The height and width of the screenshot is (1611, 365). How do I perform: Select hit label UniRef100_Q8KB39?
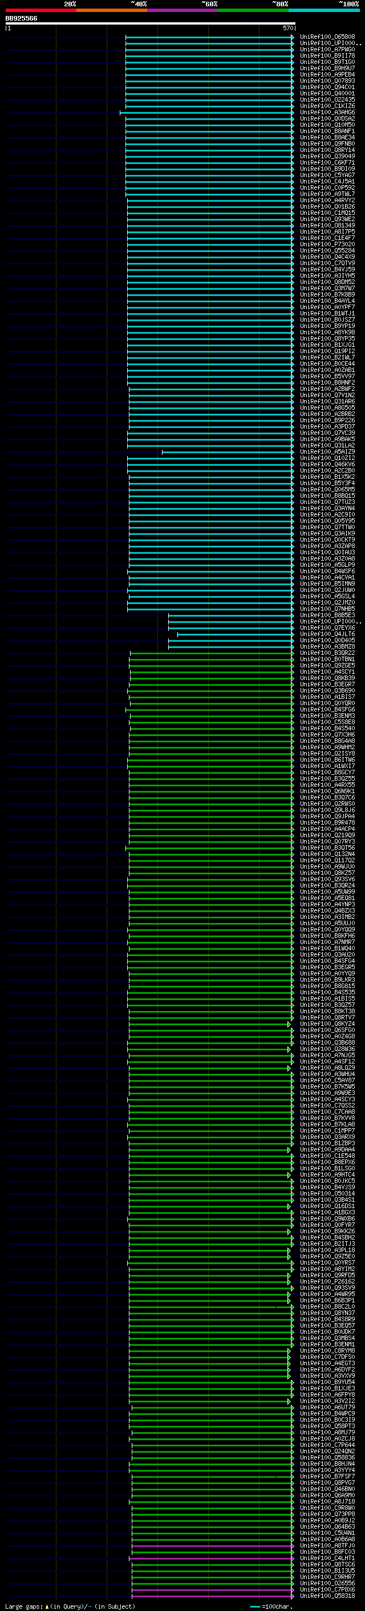click(327, 678)
